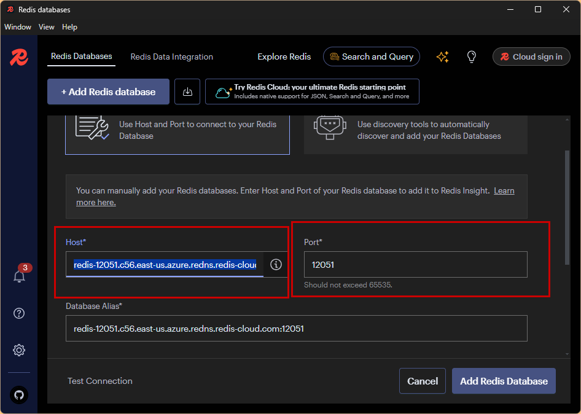This screenshot has height=414, width=581.
Task: Click into the Port input field
Action: tap(416, 265)
